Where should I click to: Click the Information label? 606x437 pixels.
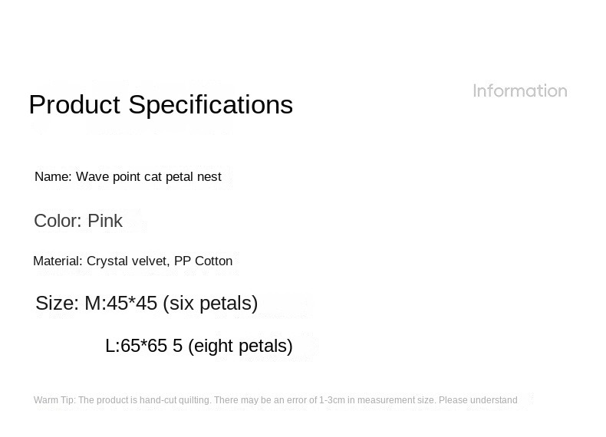coord(520,91)
